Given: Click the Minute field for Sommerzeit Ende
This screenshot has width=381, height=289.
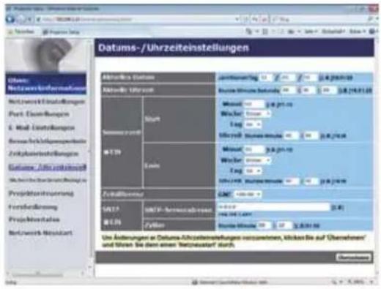Looking at the screenshot, I should [311, 181].
